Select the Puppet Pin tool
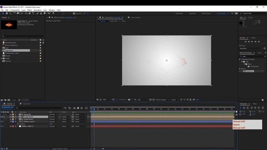This screenshot has height=150, width=267. 53,13
